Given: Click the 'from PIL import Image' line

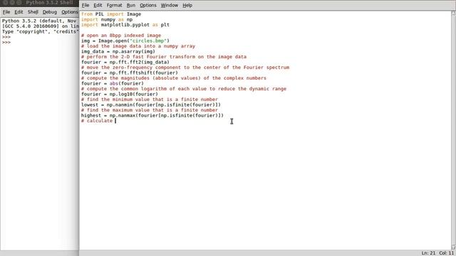Looking at the screenshot, I should coord(111,14).
